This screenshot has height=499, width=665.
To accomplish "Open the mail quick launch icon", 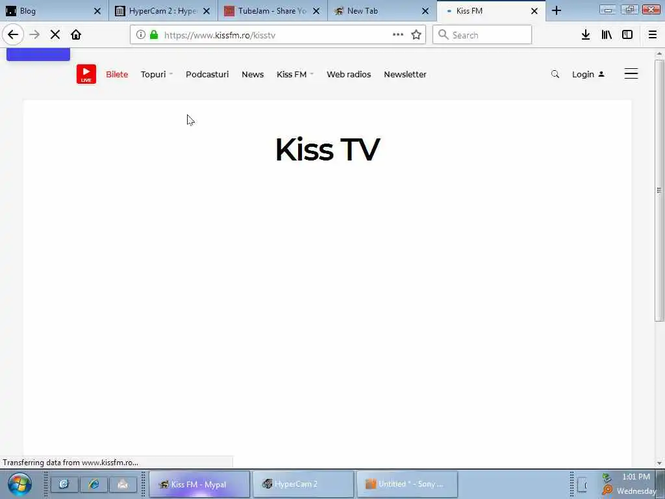I will click(123, 484).
